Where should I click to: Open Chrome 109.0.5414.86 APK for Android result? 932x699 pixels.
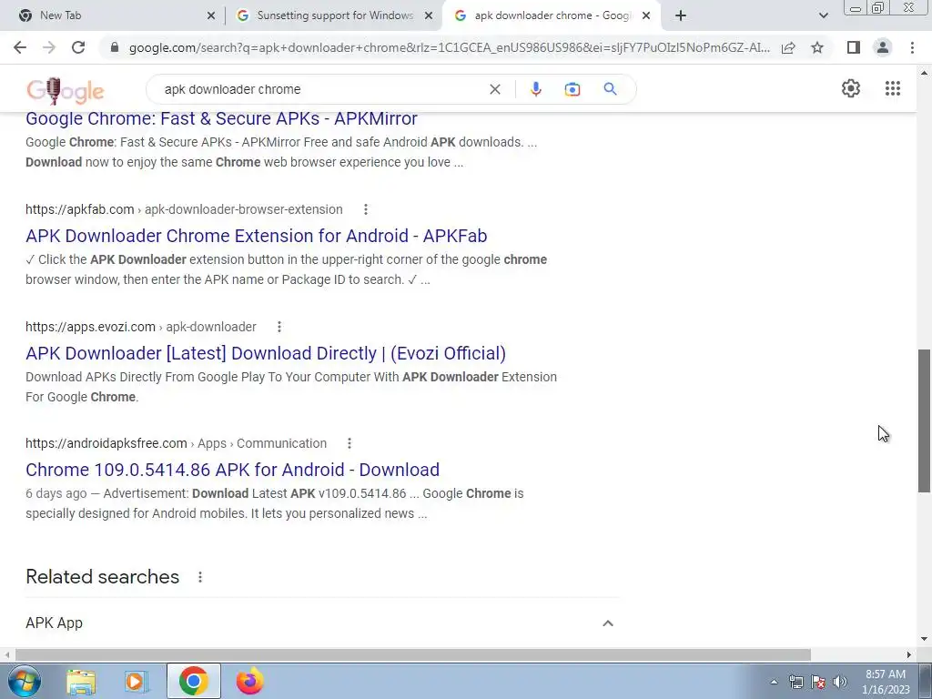[232, 470]
